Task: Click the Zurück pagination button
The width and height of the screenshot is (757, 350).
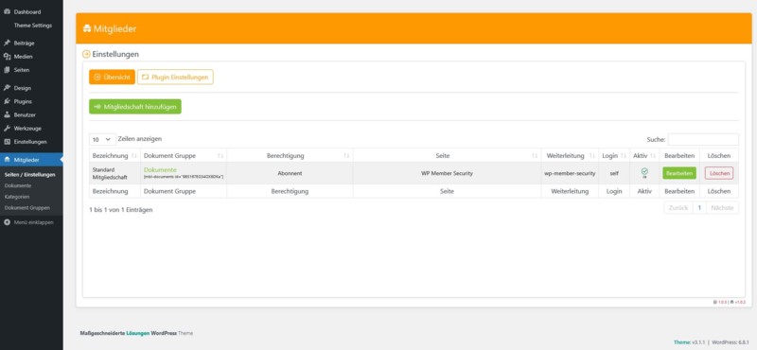Action: click(678, 208)
